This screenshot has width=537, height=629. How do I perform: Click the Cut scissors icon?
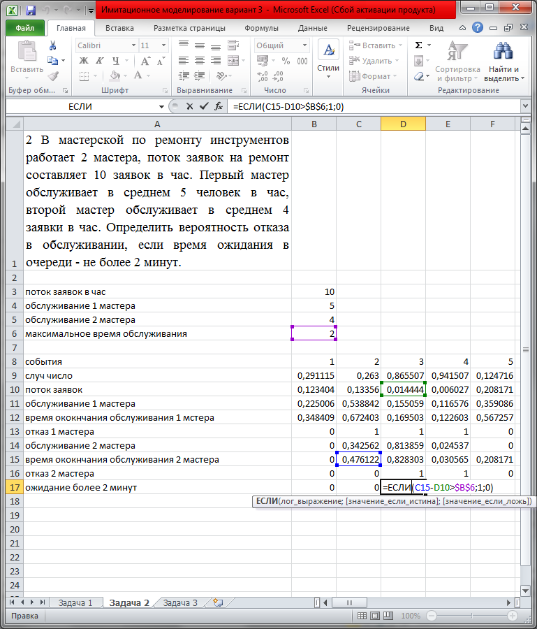coord(52,45)
